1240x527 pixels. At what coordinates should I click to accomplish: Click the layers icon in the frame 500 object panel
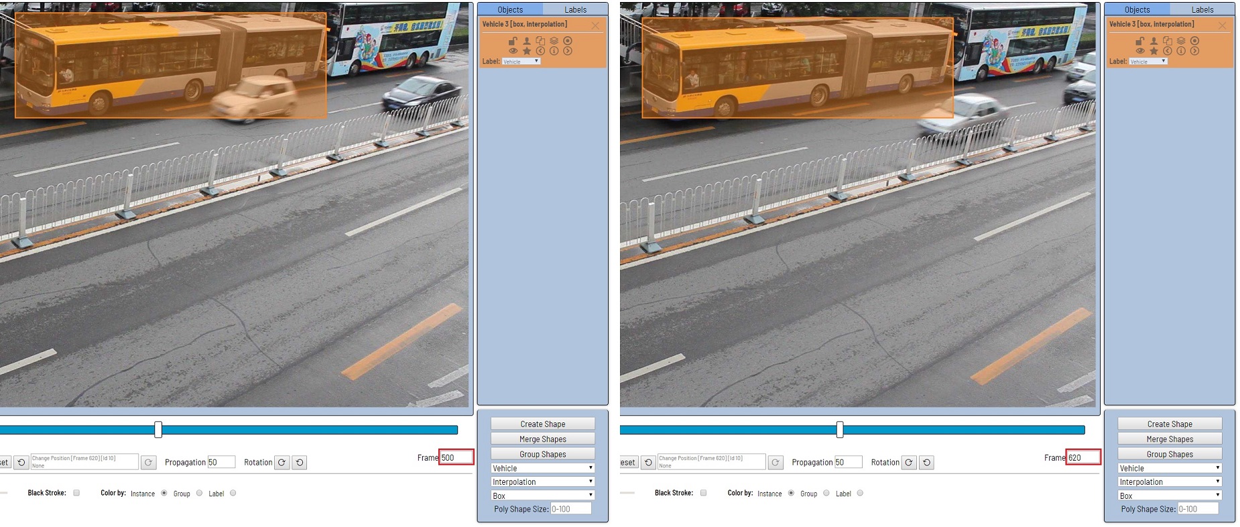click(554, 41)
